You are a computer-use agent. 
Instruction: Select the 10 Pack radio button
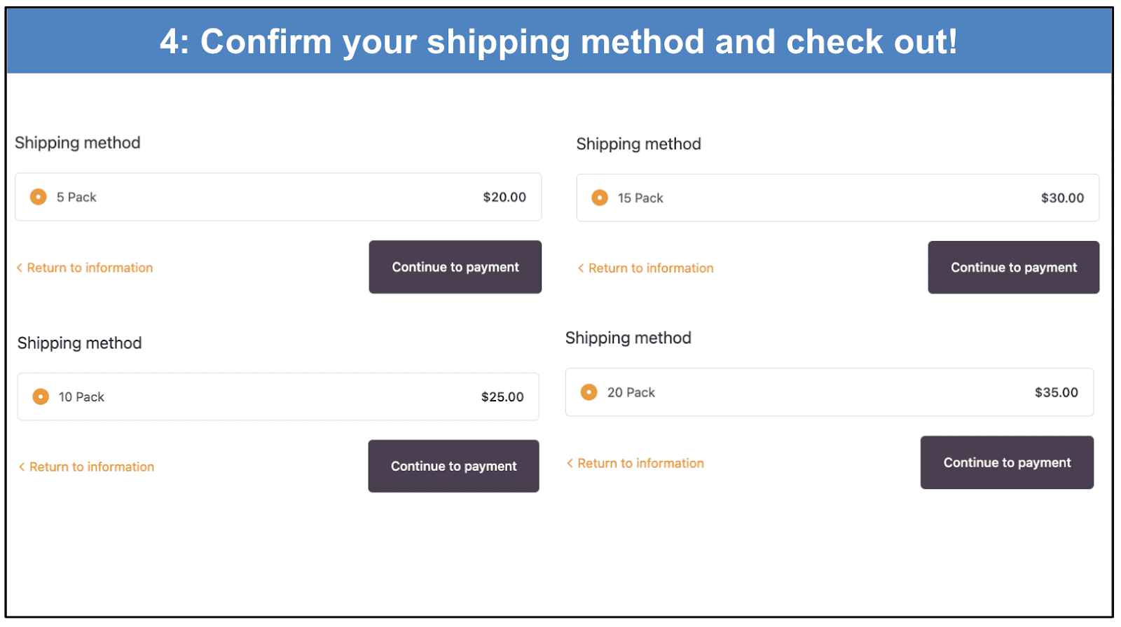(x=41, y=397)
